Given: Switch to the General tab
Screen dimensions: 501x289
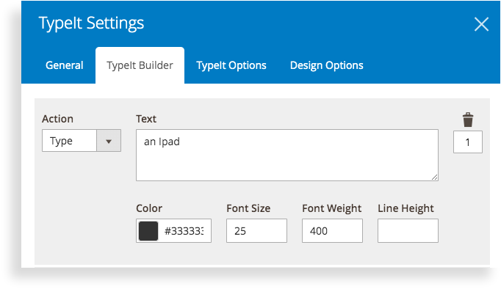Looking at the screenshot, I should pos(64,65).
